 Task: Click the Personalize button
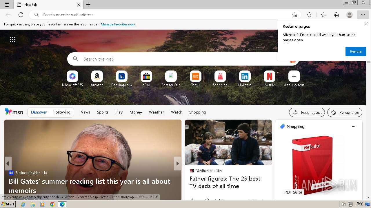pos(345,112)
